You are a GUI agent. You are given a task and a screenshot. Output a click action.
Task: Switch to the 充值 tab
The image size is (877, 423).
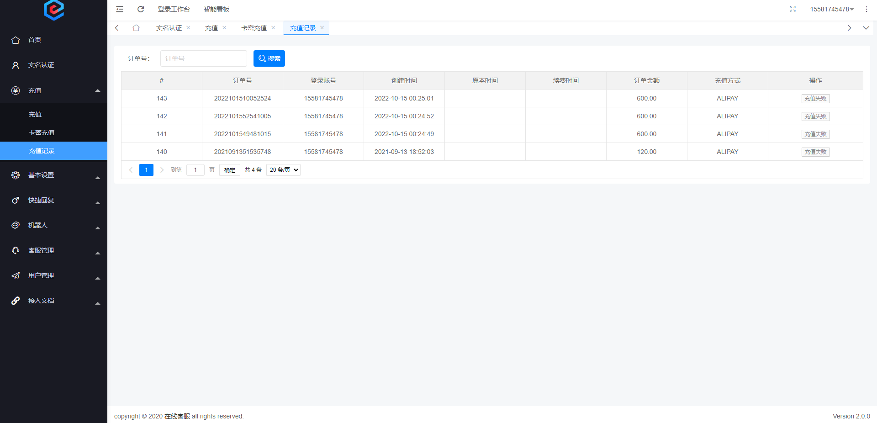211,28
